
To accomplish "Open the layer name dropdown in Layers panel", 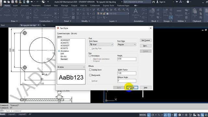I will [x=119, y=14].
